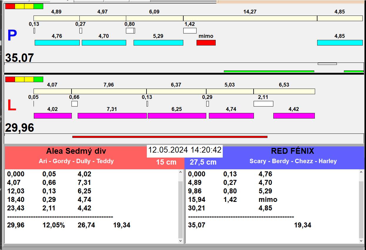Click the 12,03 value in the left results list
This screenshot has height=250, width=366.
tap(16, 191)
